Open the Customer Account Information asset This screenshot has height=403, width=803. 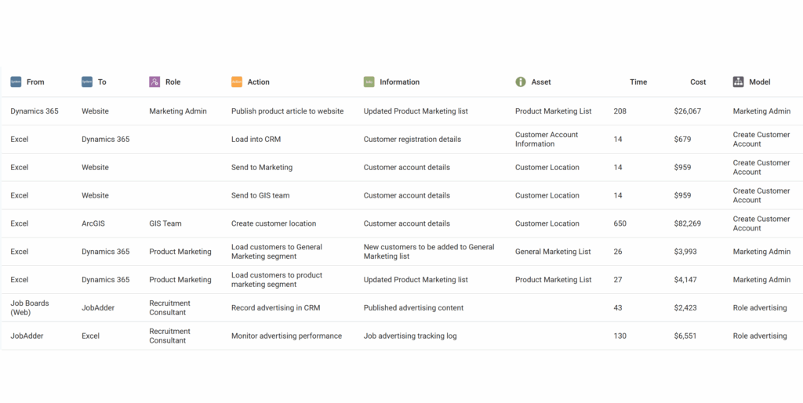click(x=547, y=140)
